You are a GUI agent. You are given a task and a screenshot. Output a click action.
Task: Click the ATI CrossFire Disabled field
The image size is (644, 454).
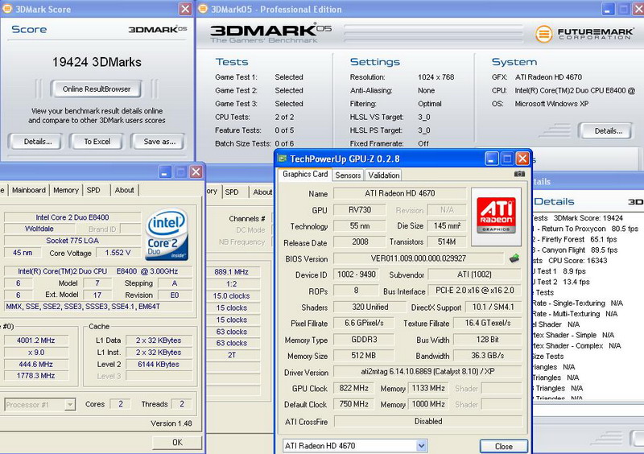pyautogui.click(x=428, y=421)
